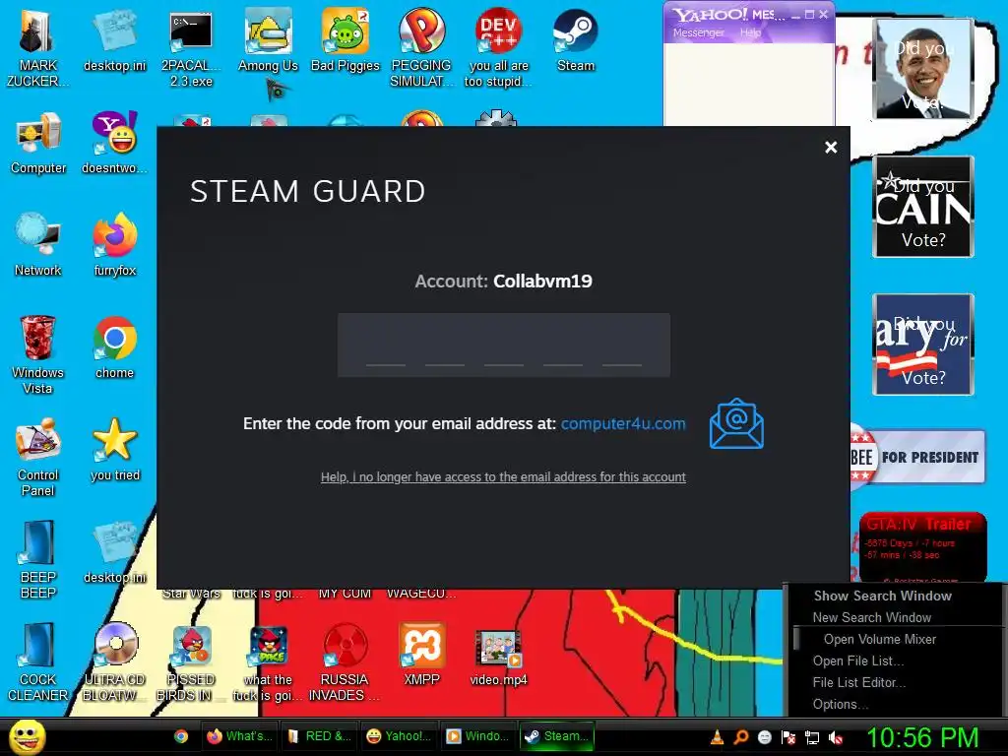Click the smiley Start button
Screen dimensions: 1008x756
(x=27, y=736)
